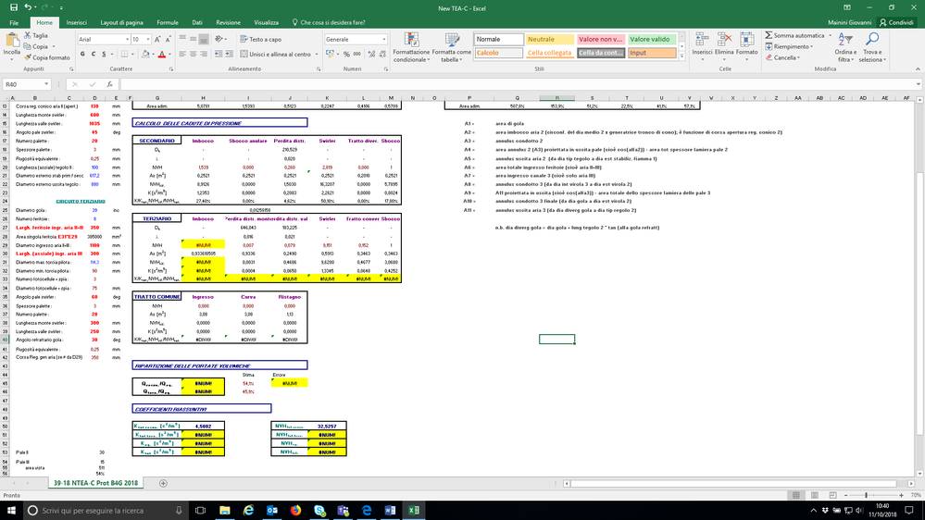Click the Formato cells icon
This screenshot has height=520, width=925.
tap(746, 40)
